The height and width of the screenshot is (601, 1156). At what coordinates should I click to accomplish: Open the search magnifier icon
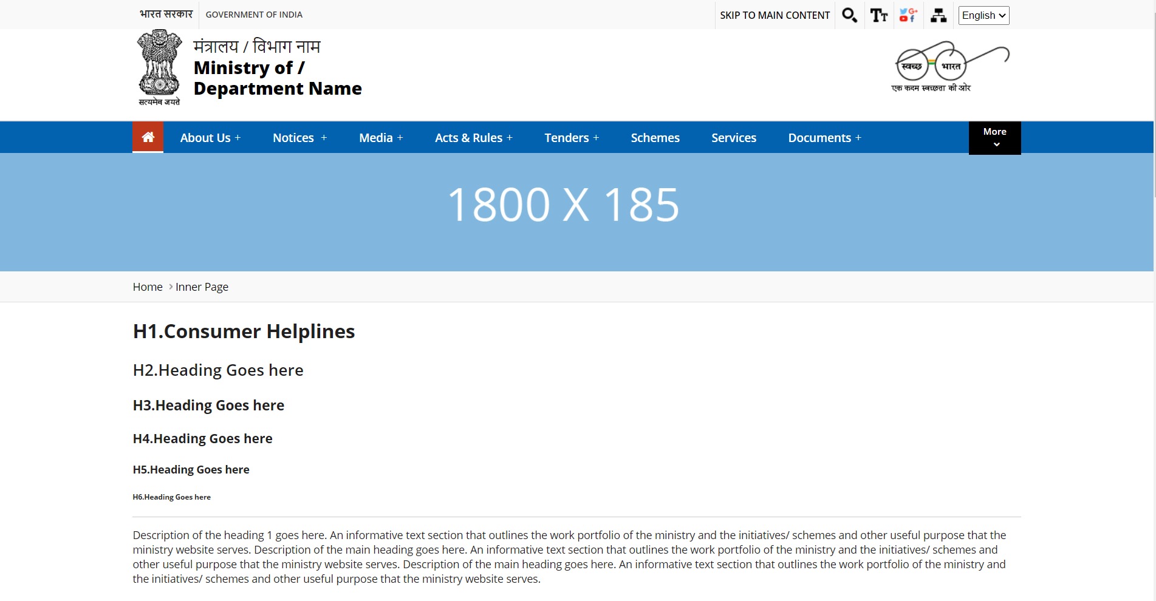849,15
